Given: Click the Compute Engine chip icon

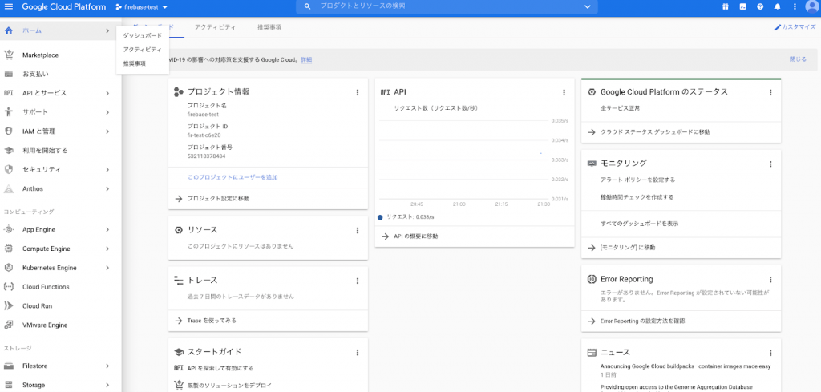Looking at the screenshot, I should pos(8,249).
